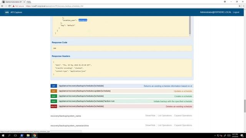Viewport: 246px width, 138px height.
Task: Click 'Deletes an existing schedule' description
Action: pos(179,107)
